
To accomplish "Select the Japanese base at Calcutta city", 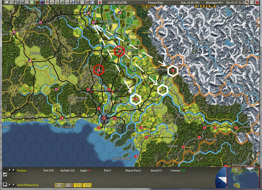I will click(x=104, y=118).
